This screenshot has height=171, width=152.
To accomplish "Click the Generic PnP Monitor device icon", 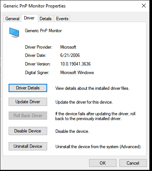I will coord(14,33).
